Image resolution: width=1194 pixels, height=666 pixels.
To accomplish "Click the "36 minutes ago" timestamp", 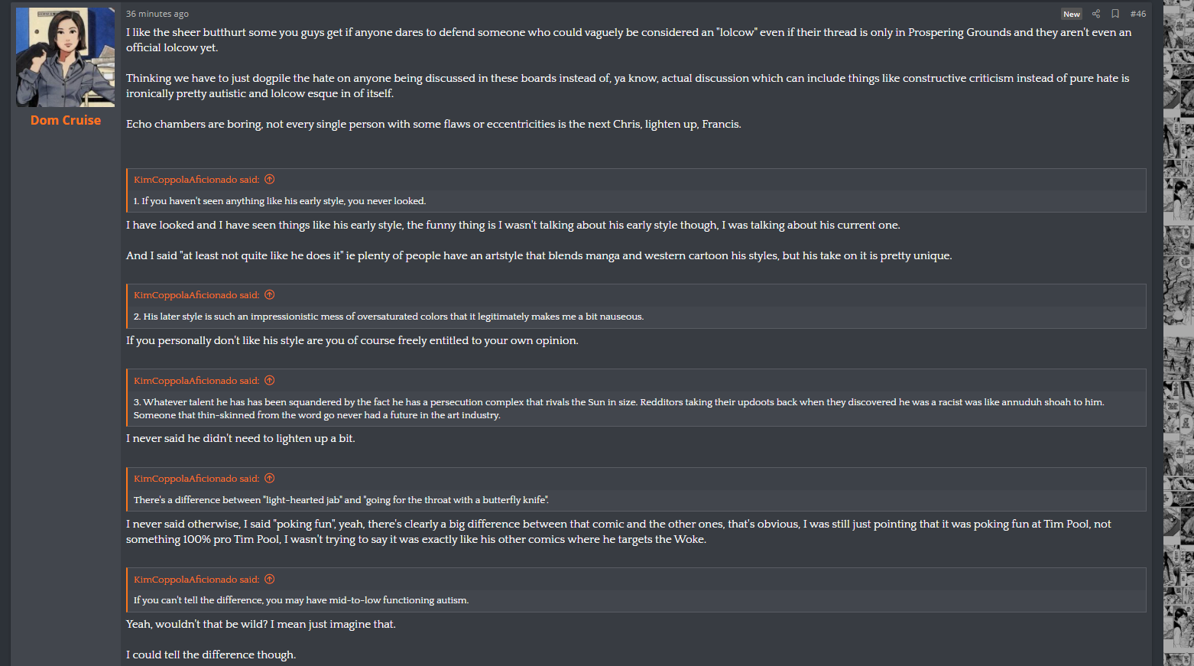I will pos(157,14).
